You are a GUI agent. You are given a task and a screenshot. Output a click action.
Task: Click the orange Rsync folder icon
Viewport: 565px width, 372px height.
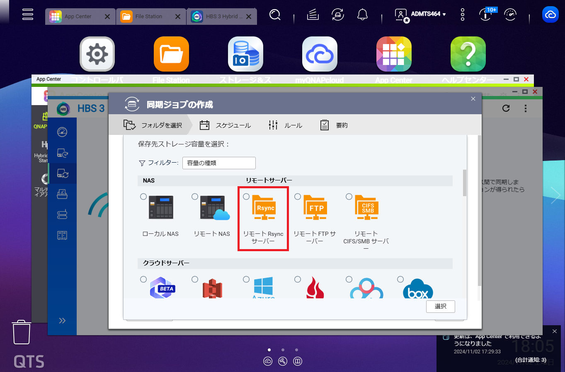pyautogui.click(x=264, y=207)
